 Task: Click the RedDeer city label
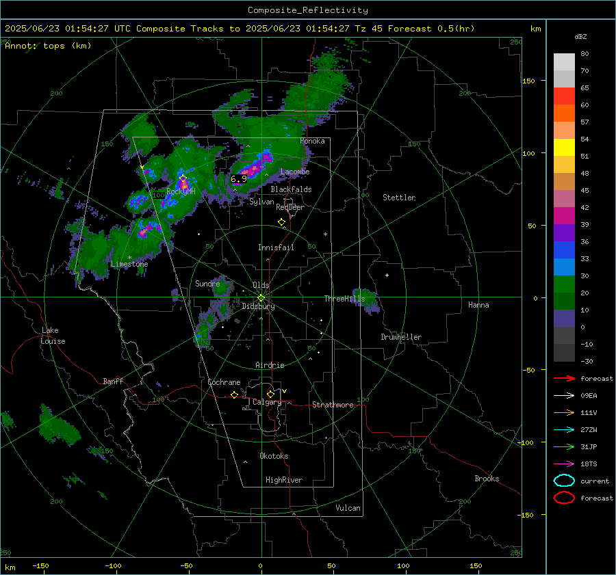click(x=290, y=207)
